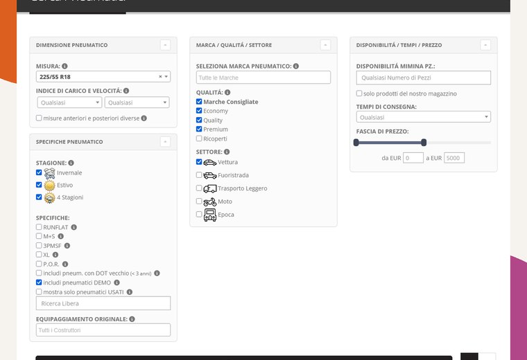Click the 4 Stagioni season icon

tap(49, 197)
